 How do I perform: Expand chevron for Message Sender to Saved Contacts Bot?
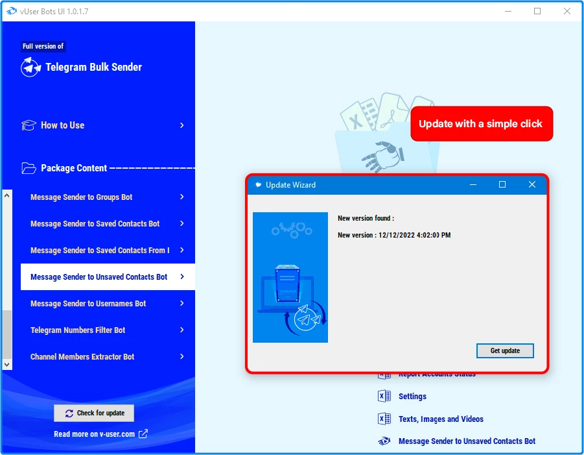181,223
